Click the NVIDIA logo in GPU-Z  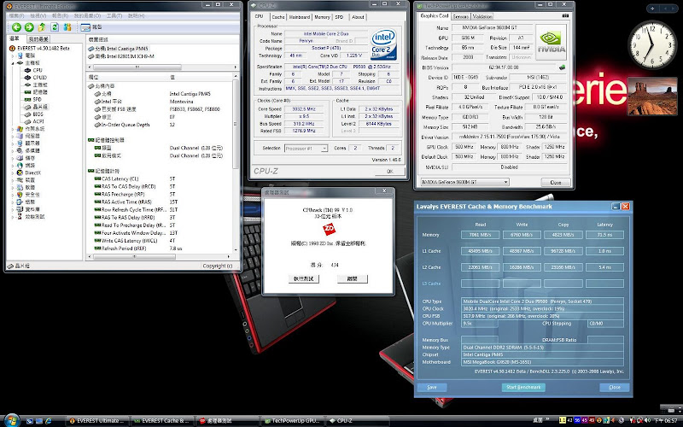tap(551, 42)
